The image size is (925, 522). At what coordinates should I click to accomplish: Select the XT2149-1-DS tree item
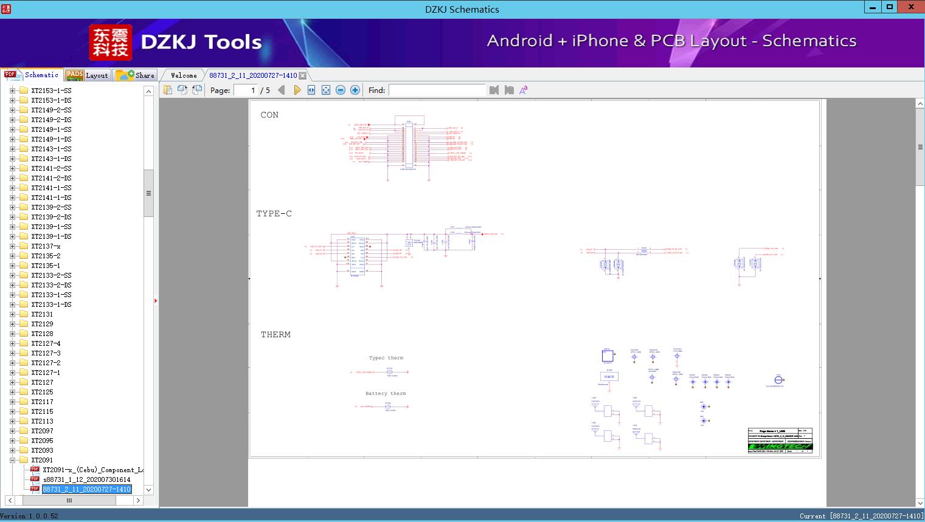pyautogui.click(x=51, y=139)
